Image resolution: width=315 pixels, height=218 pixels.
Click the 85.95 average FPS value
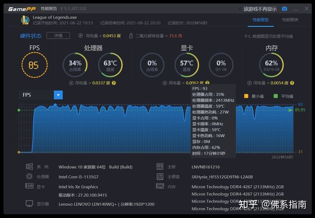click(300, 110)
